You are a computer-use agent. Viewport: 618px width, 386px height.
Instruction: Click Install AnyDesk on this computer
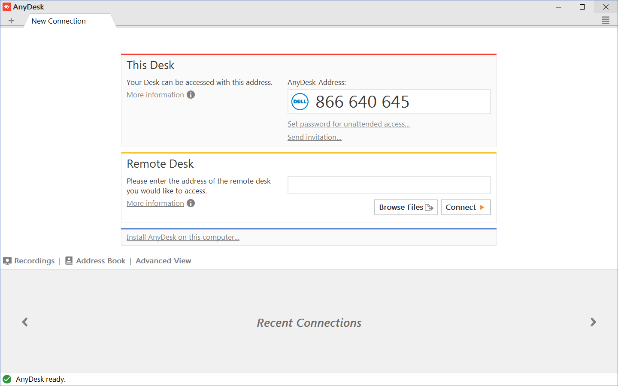tap(183, 237)
